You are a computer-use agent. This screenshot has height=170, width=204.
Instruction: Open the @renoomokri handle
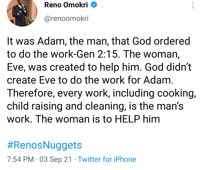[67, 19]
